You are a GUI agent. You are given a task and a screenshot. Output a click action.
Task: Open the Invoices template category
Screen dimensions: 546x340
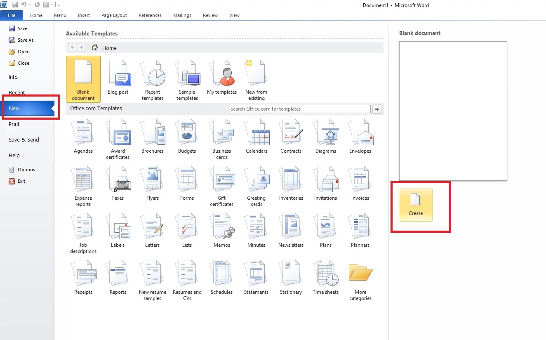point(360,184)
